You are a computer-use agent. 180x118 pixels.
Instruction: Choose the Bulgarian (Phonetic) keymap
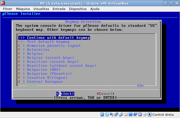coord(45,73)
